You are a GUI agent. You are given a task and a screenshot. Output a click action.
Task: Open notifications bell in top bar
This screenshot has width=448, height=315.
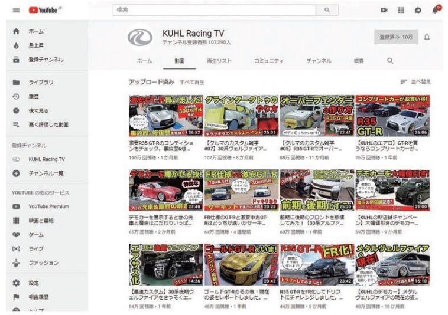tap(435, 10)
